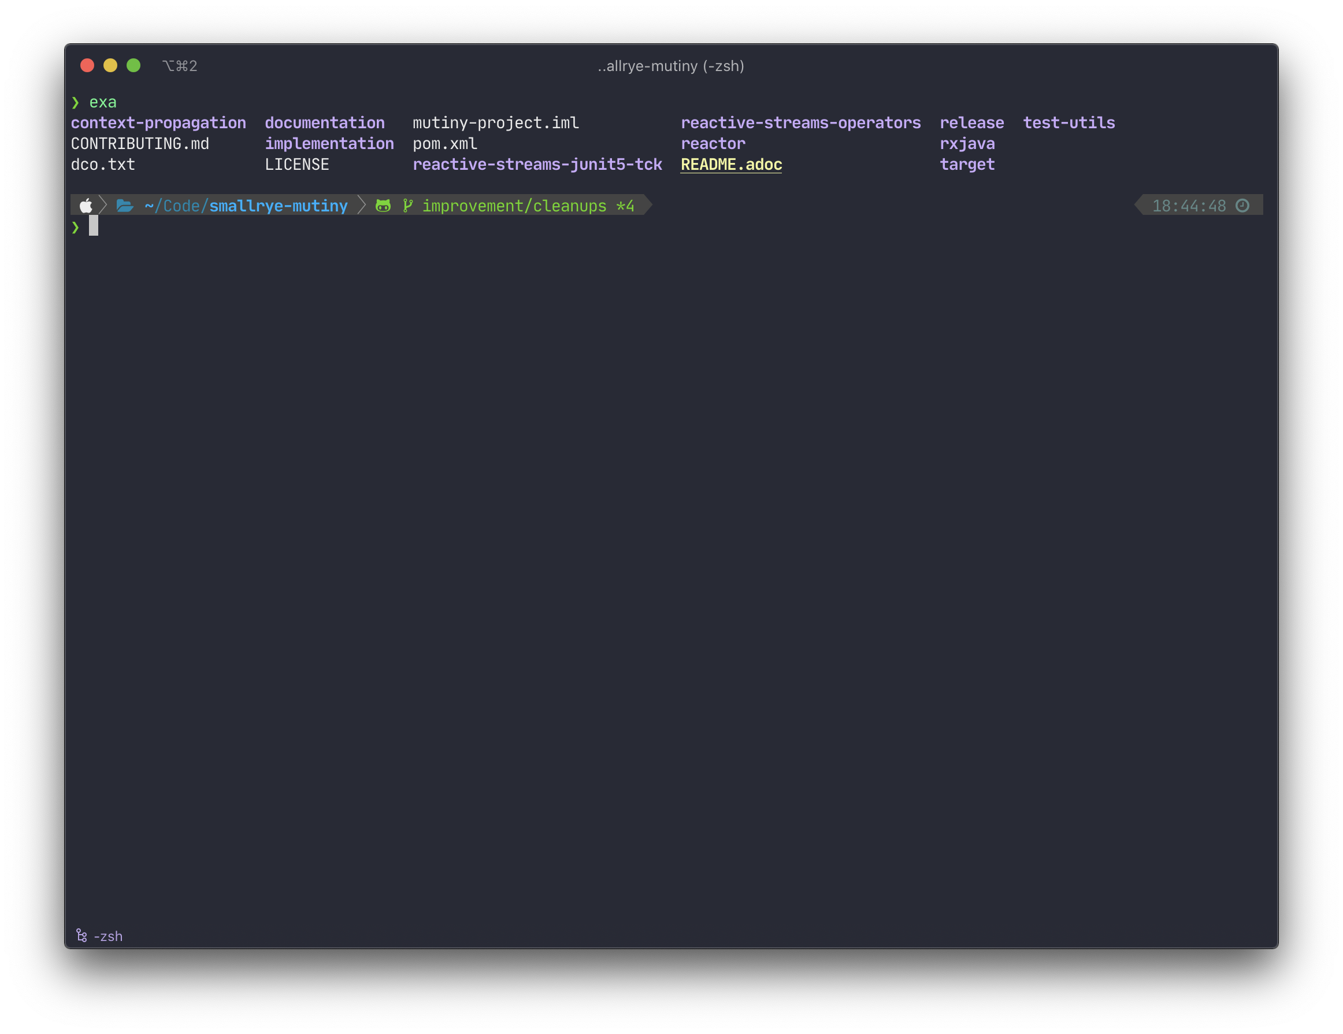Click the smallrye-mutiny path segment
This screenshot has width=1343, height=1034.
pos(278,205)
